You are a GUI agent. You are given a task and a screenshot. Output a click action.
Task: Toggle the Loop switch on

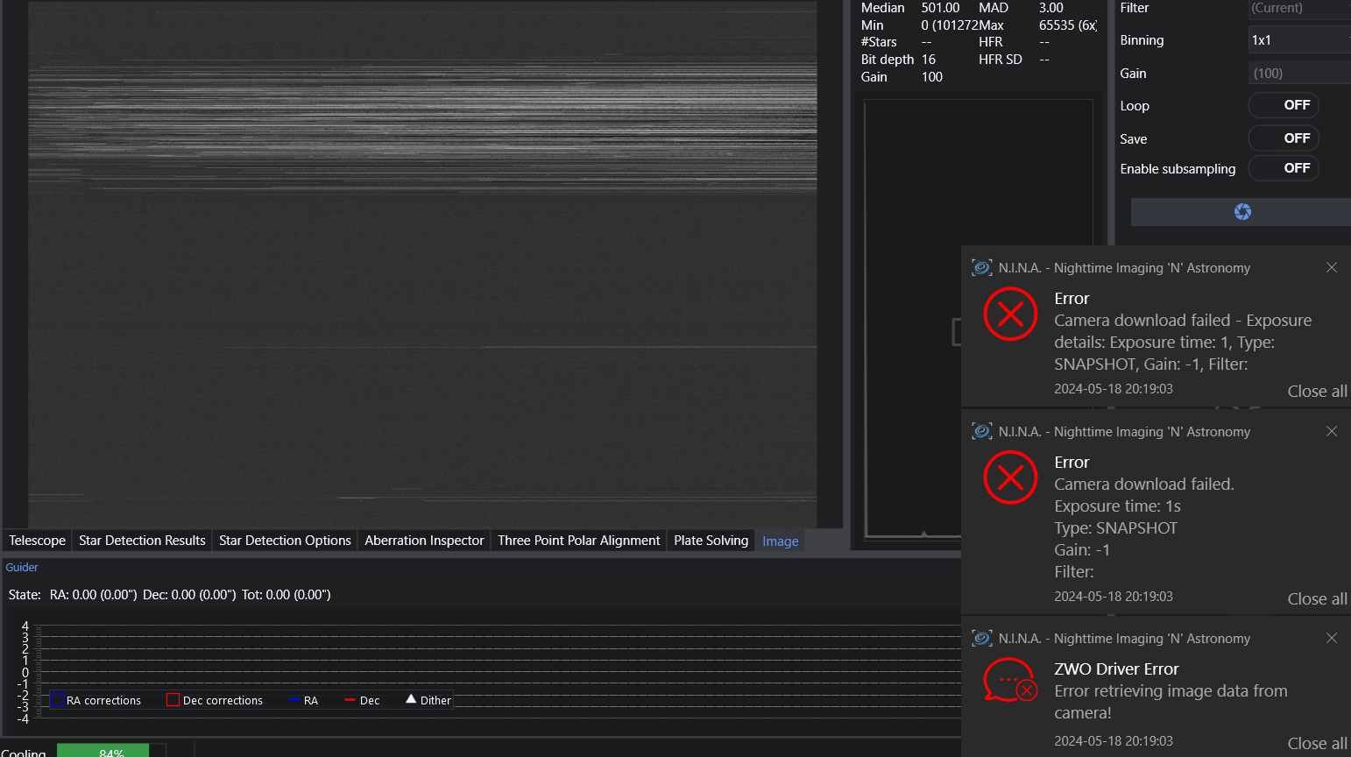click(1284, 105)
